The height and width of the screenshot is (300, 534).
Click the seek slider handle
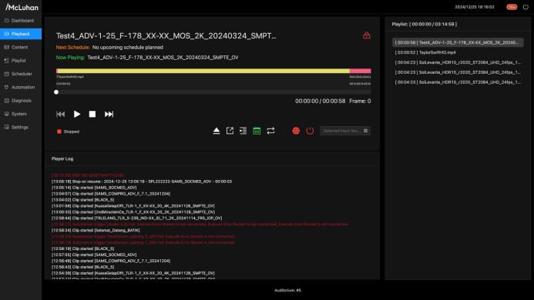pyautogui.click(x=56, y=92)
